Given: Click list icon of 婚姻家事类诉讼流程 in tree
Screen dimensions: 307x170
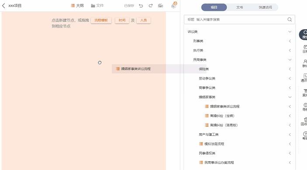Looking at the screenshot, I should [x=207, y=106].
